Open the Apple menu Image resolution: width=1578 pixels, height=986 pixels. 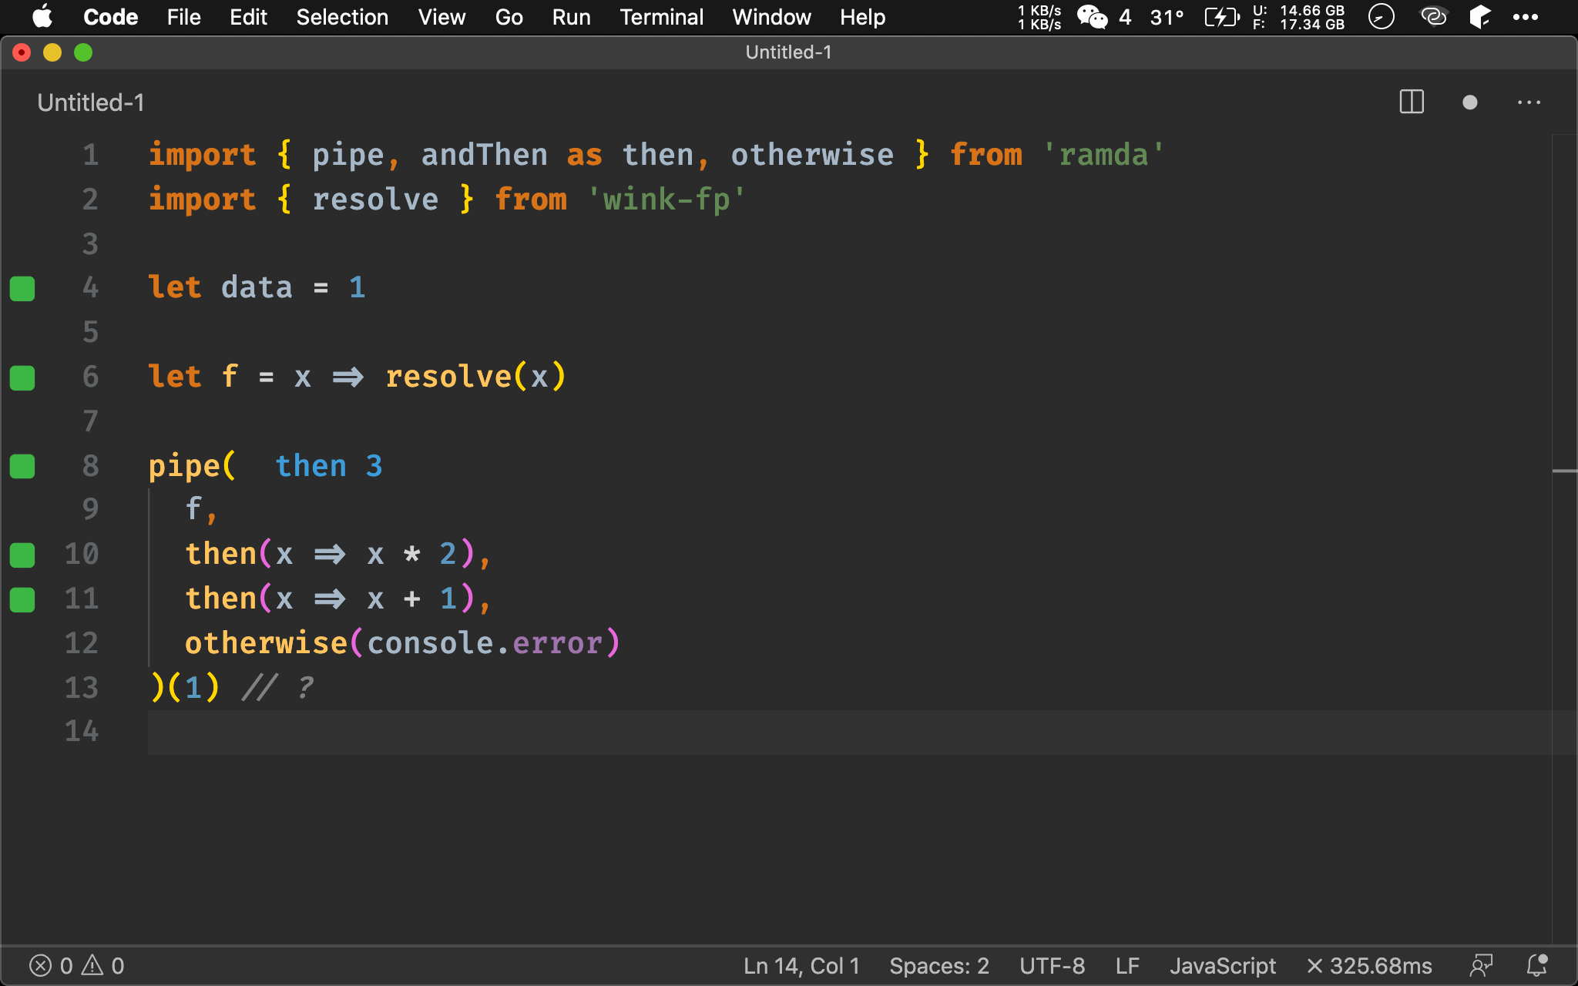click(x=43, y=17)
